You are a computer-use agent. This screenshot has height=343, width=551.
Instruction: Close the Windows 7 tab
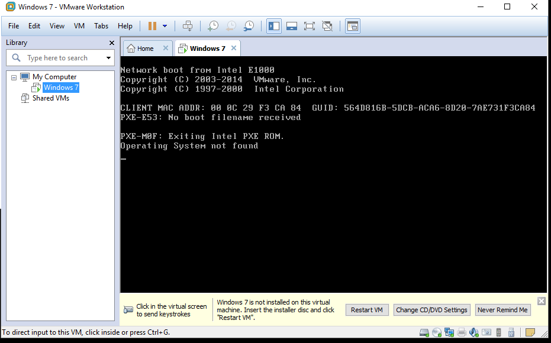(234, 48)
